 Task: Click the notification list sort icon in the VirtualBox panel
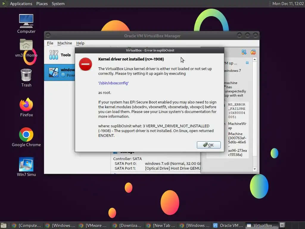[244, 52]
